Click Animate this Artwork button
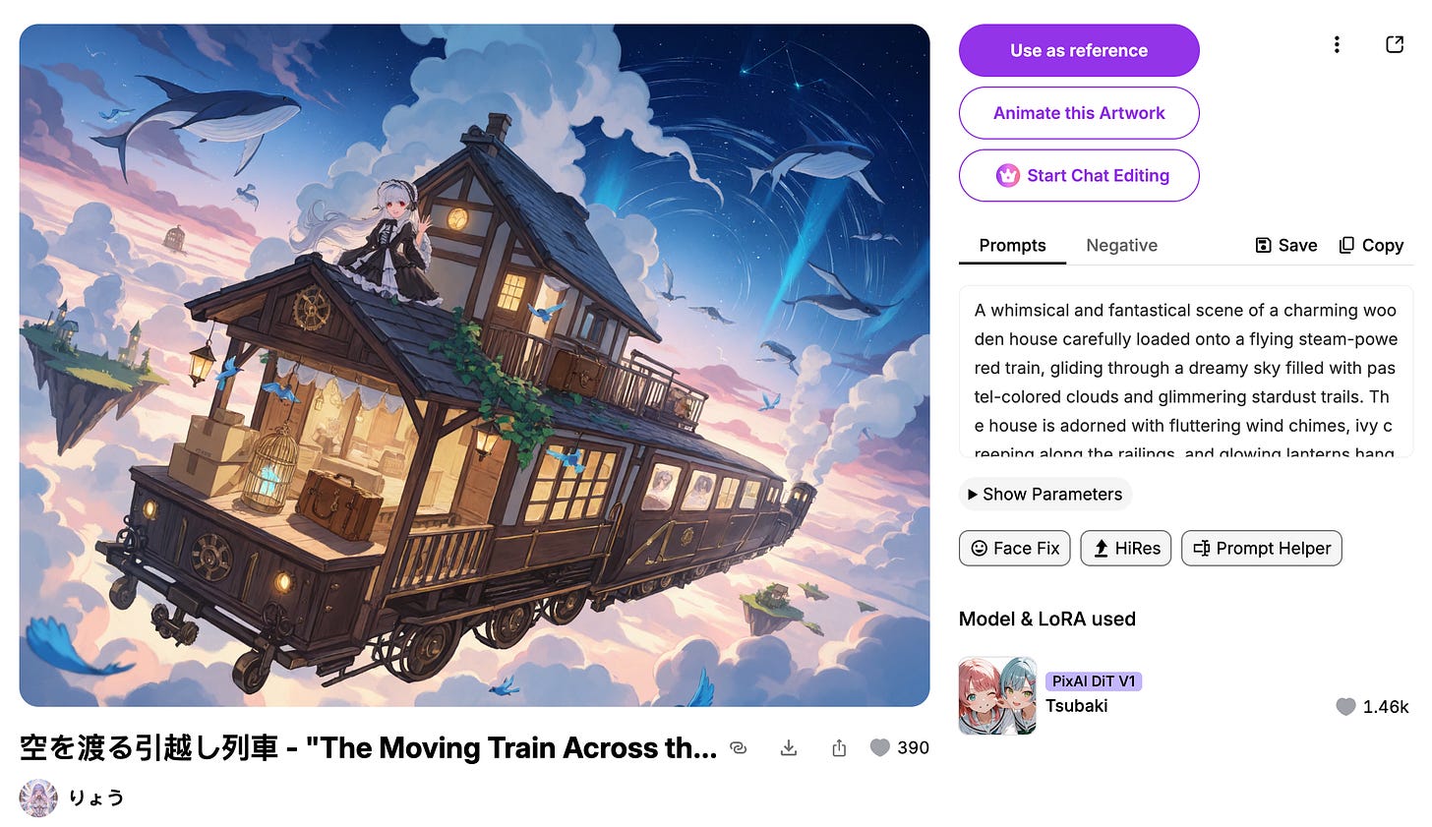 [1079, 113]
